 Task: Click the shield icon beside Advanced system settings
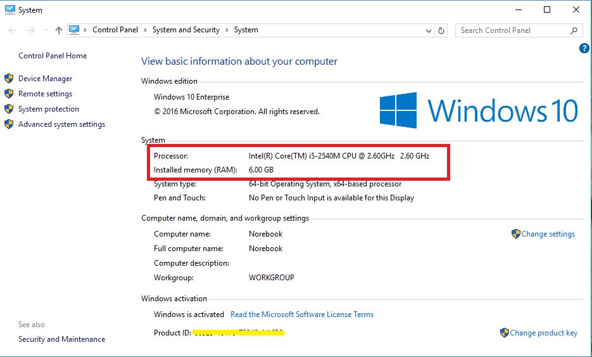click(x=9, y=124)
